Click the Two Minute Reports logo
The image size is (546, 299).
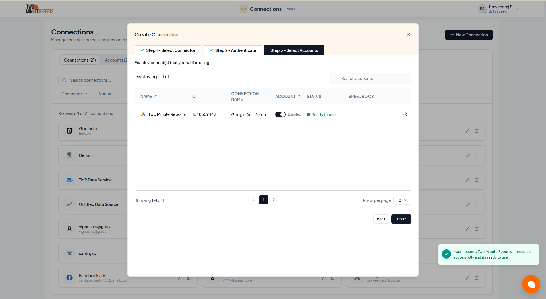tap(40, 9)
